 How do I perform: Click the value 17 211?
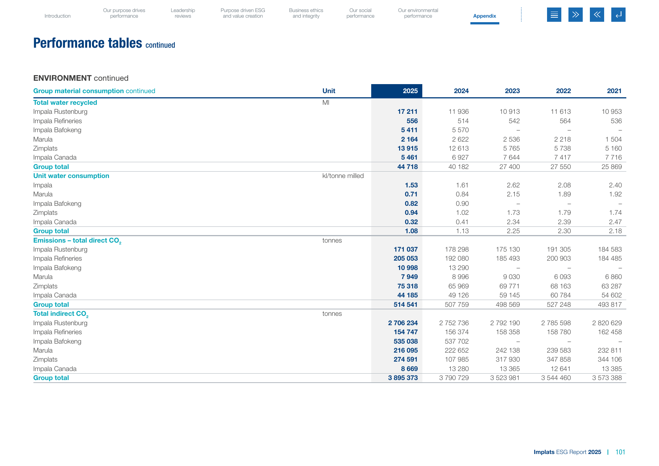408,112
